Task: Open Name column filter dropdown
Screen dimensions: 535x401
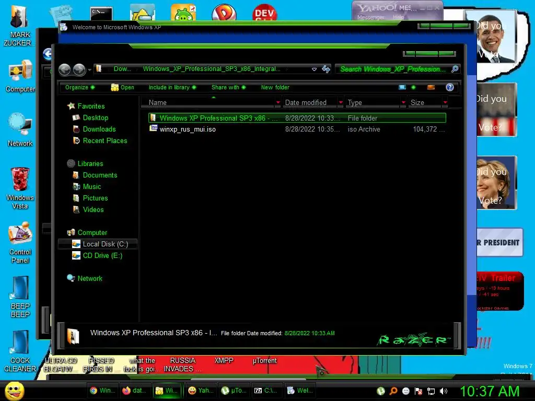Action: 278,103
